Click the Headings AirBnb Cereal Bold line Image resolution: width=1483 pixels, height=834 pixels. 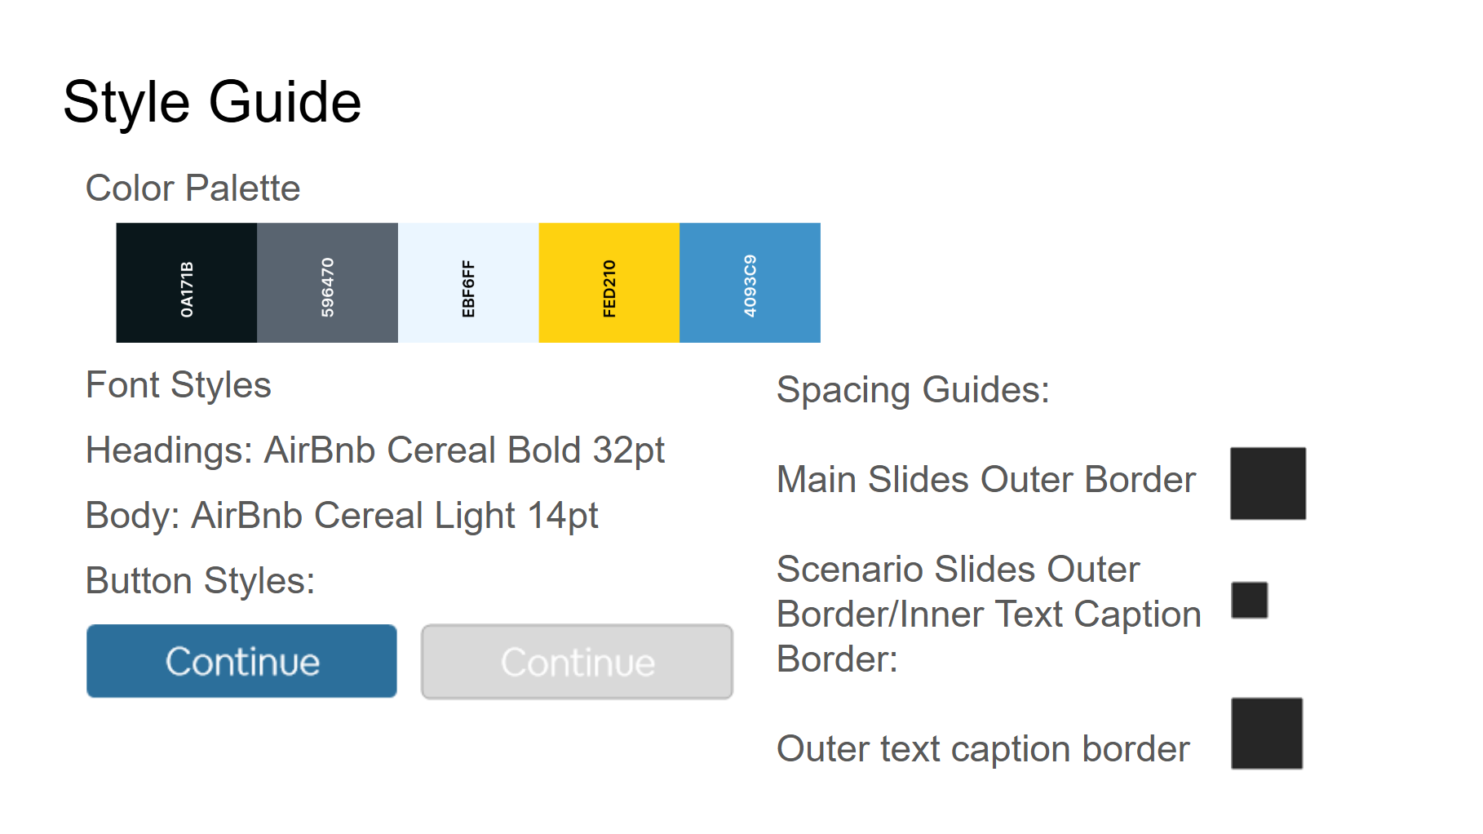[x=375, y=450]
